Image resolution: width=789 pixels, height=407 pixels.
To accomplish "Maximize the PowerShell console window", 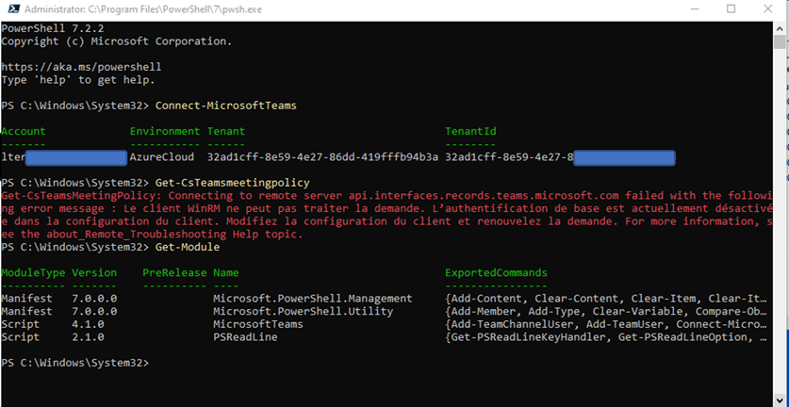I will coord(730,9).
